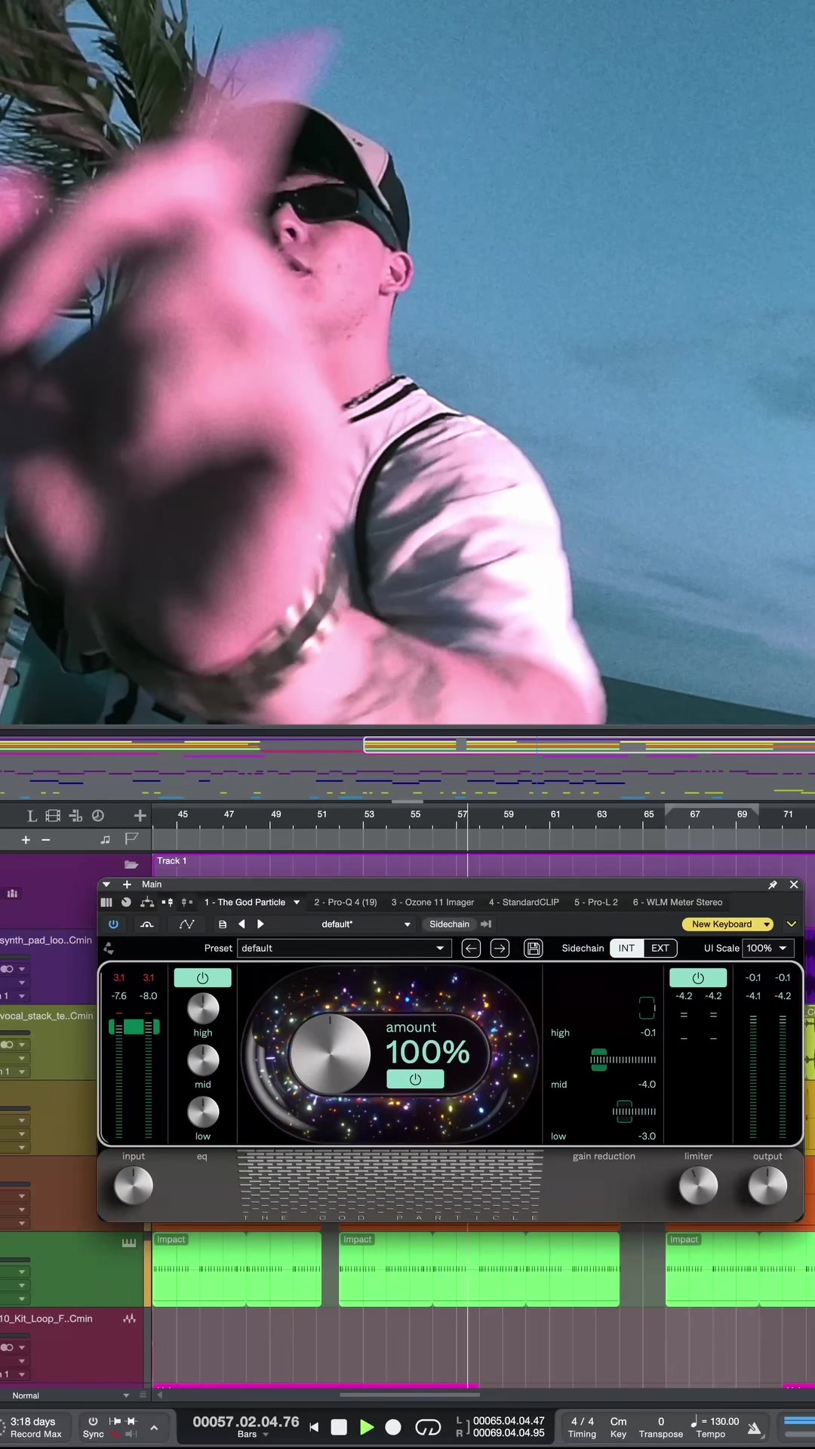This screenshot has width=815, height=1449.
Task: Redo with the right arrow button
Action: click(500, 948)
